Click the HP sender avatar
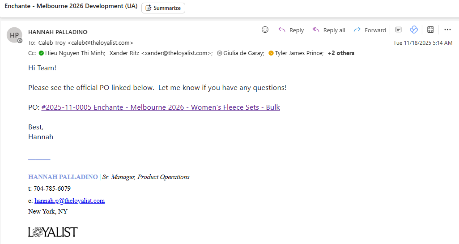Viewport: 459px width, 244px height. coord(14,35)
